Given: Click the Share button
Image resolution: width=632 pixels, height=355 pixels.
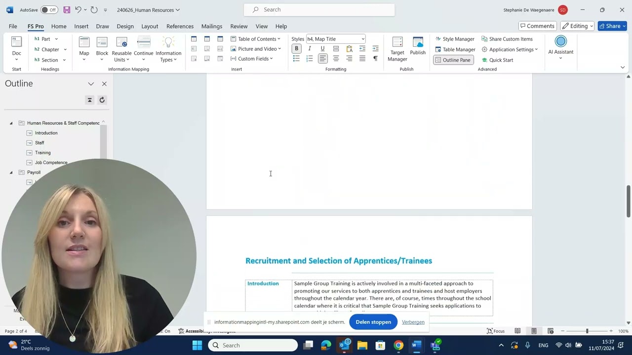Looking at the screenshot, I should (612, 26).
